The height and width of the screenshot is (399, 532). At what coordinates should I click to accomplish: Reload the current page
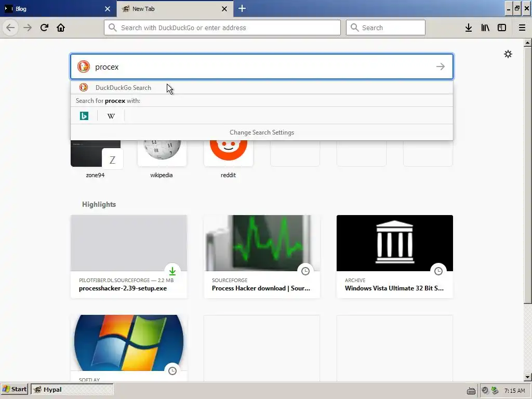click(44, 28)
